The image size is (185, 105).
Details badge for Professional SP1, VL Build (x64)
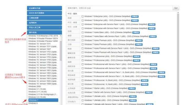coord(162,72)
